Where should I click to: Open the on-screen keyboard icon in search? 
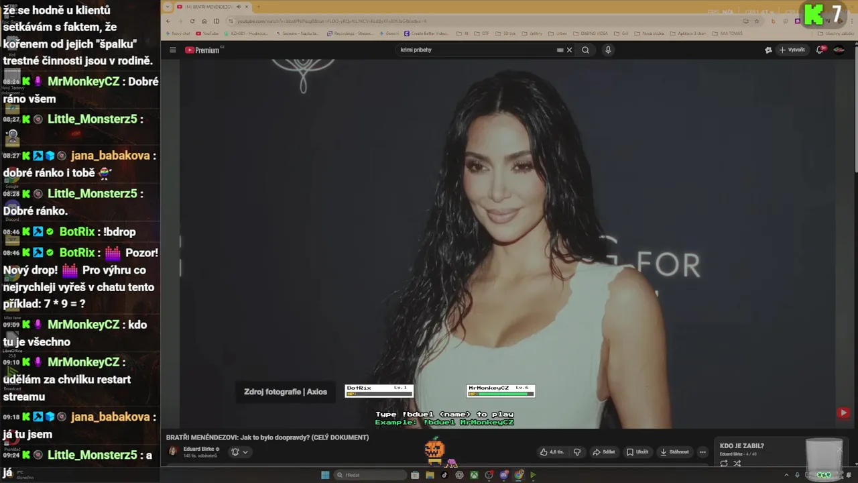click(x=560, y=50)
